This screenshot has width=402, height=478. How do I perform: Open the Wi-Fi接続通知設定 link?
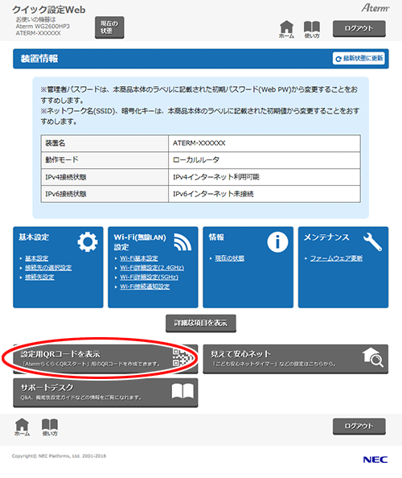point(145,286)
